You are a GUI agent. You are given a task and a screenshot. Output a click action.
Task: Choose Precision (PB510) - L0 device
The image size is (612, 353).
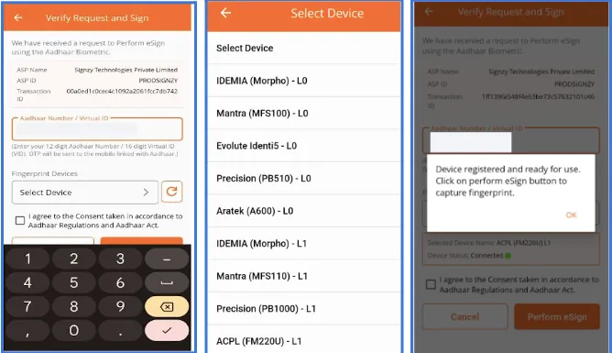point(303,179)
